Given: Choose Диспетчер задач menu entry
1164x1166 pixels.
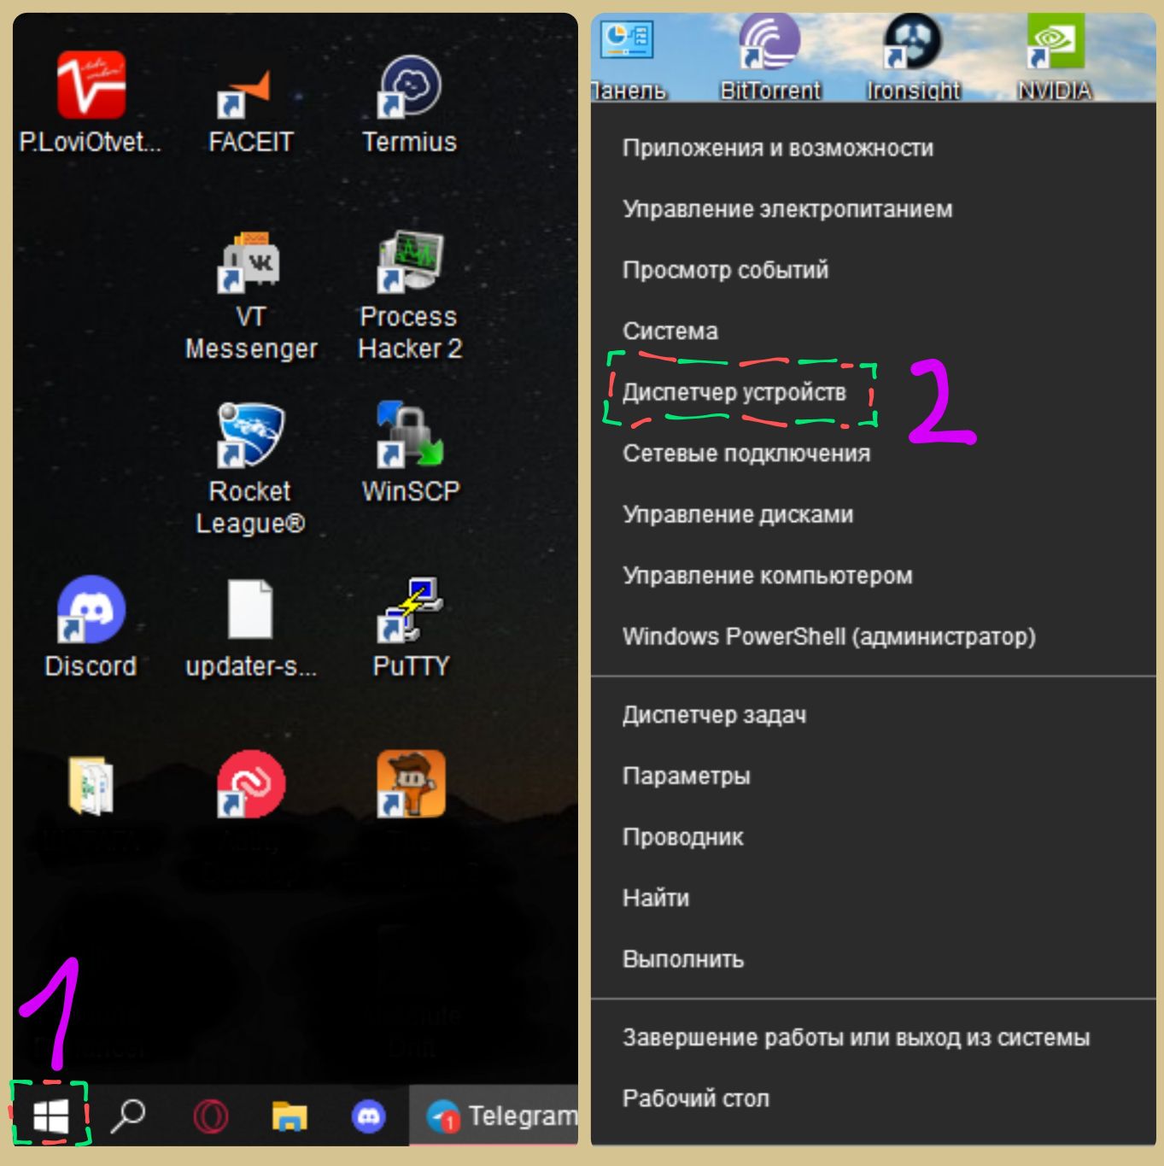Looking at the screenshot, I should 714,715.
